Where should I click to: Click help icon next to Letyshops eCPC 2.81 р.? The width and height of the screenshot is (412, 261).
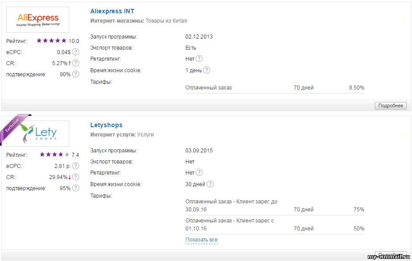click(x=76, y=166)
